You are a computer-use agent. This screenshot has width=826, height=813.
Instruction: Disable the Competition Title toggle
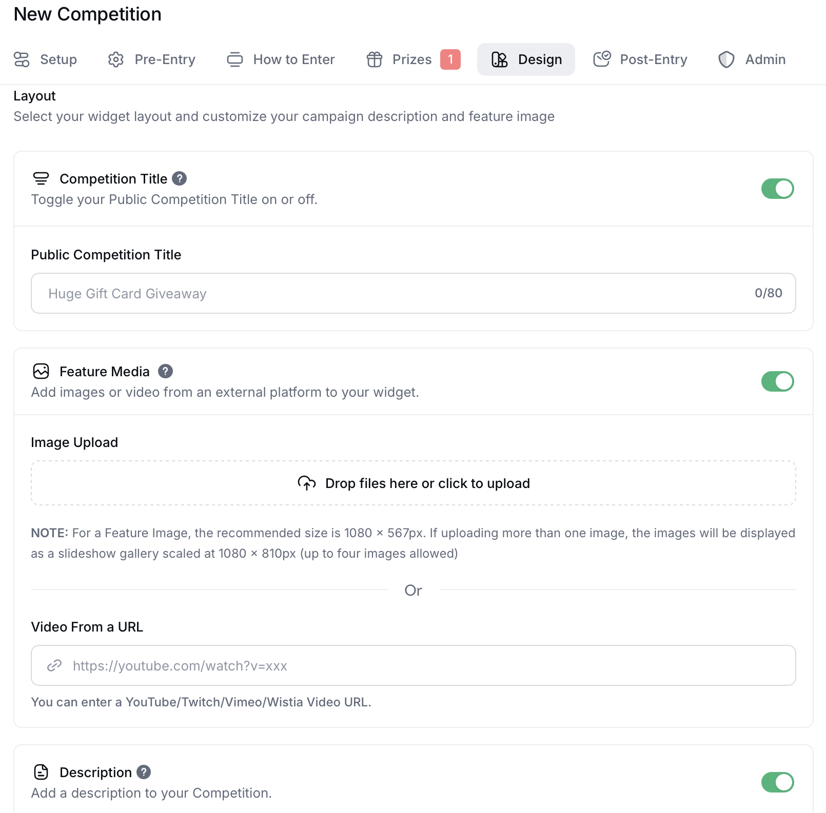pyautogui.click(x=778, y=189)
